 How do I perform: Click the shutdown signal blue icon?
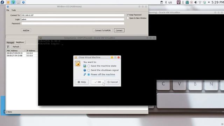[x=85, y=70]
